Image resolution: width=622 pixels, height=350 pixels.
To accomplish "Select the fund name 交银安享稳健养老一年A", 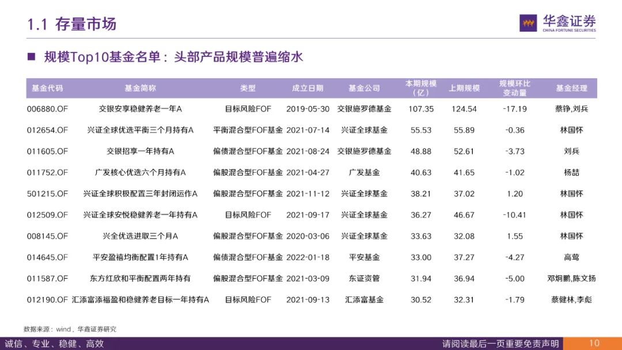I will pyautogui.click(x=140, y=108).
